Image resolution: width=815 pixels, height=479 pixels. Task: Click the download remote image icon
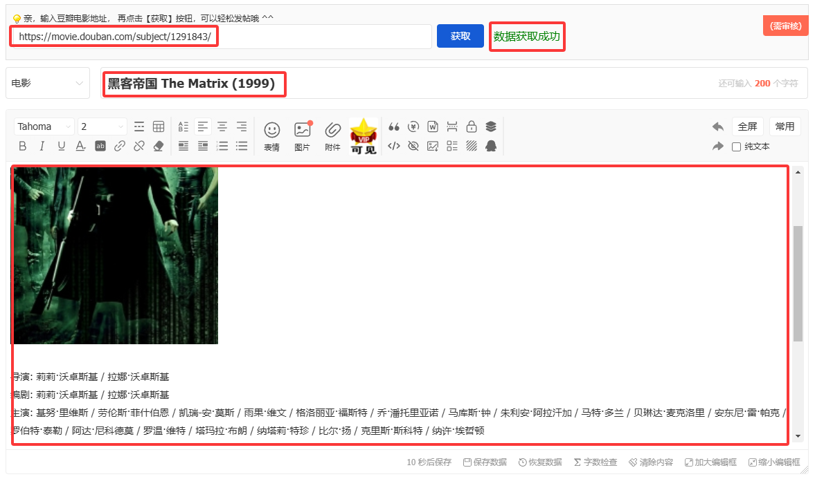click(433, 147)
